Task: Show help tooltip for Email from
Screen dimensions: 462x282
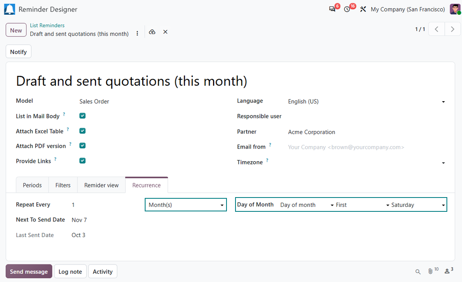Action: [x=270, y=145]
